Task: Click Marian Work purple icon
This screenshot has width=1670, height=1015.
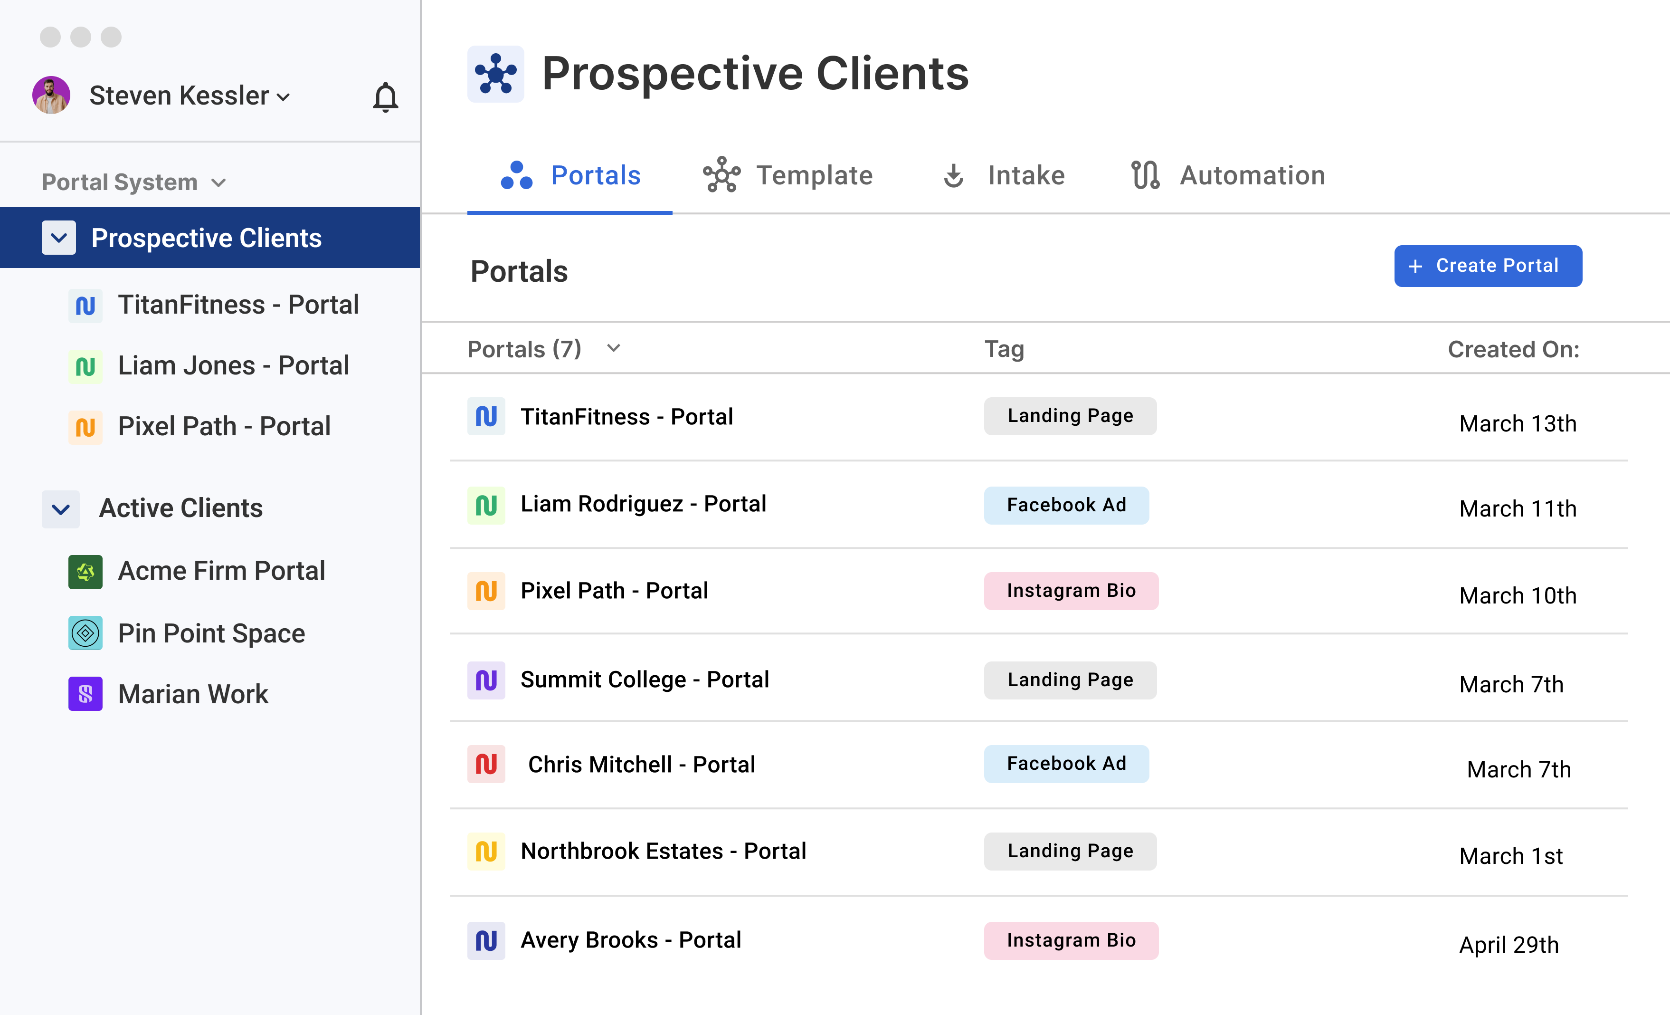Action: [x=85, y=694]
